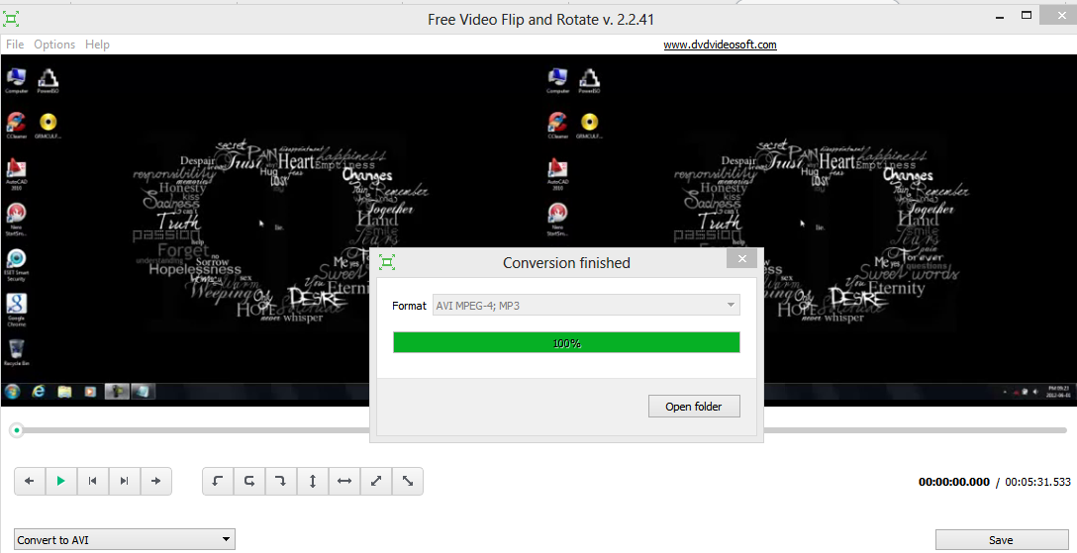Click the green 100% progress bar

(x=566, y=343)
